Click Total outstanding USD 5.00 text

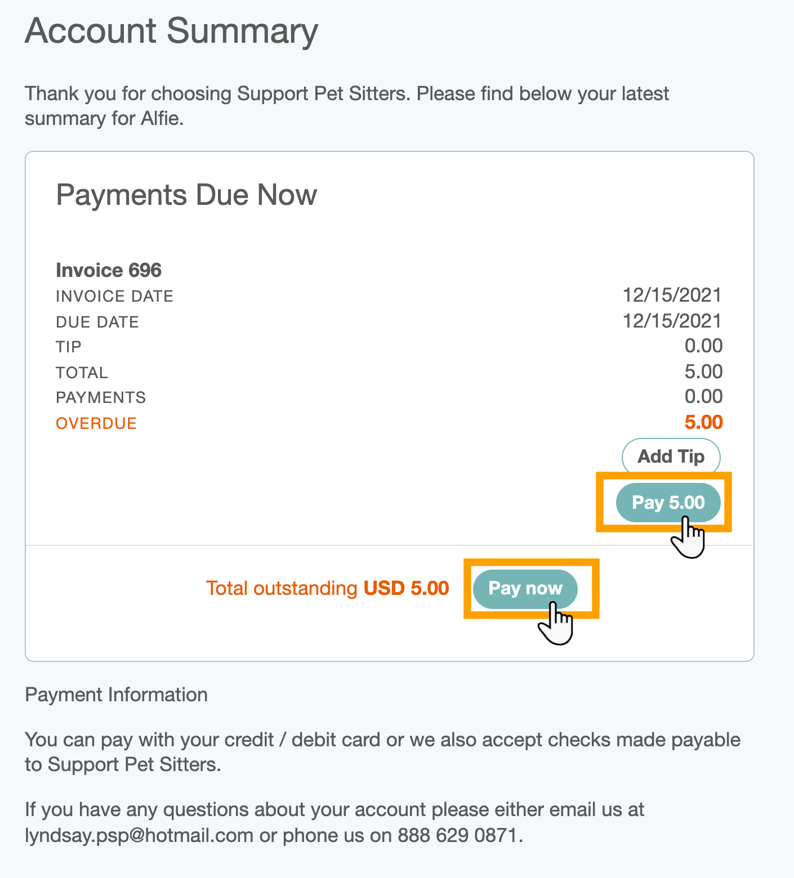[327, 588]
